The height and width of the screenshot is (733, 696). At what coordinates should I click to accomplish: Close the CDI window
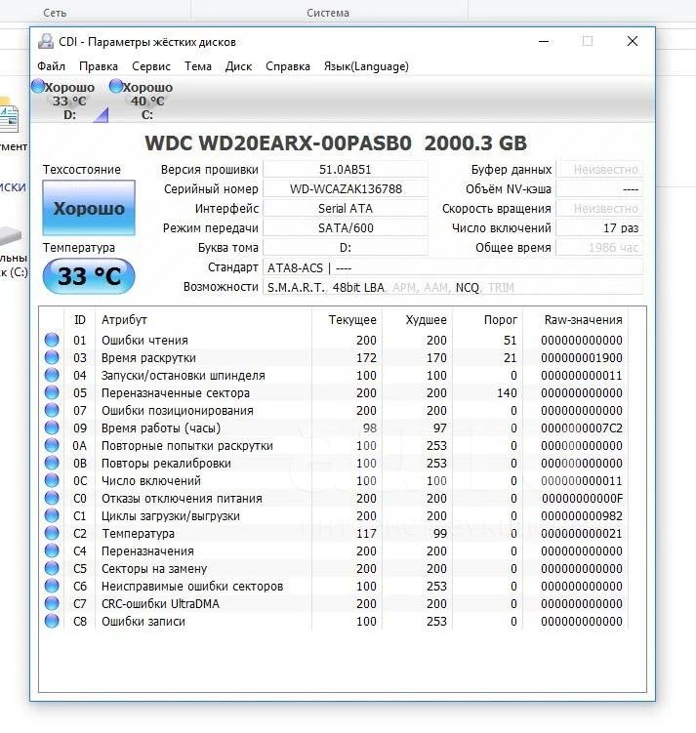coord(632,41)
